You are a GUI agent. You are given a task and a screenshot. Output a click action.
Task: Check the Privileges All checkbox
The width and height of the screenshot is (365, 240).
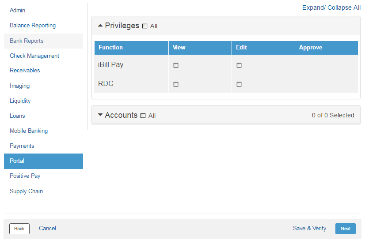[x=144, y=26]
